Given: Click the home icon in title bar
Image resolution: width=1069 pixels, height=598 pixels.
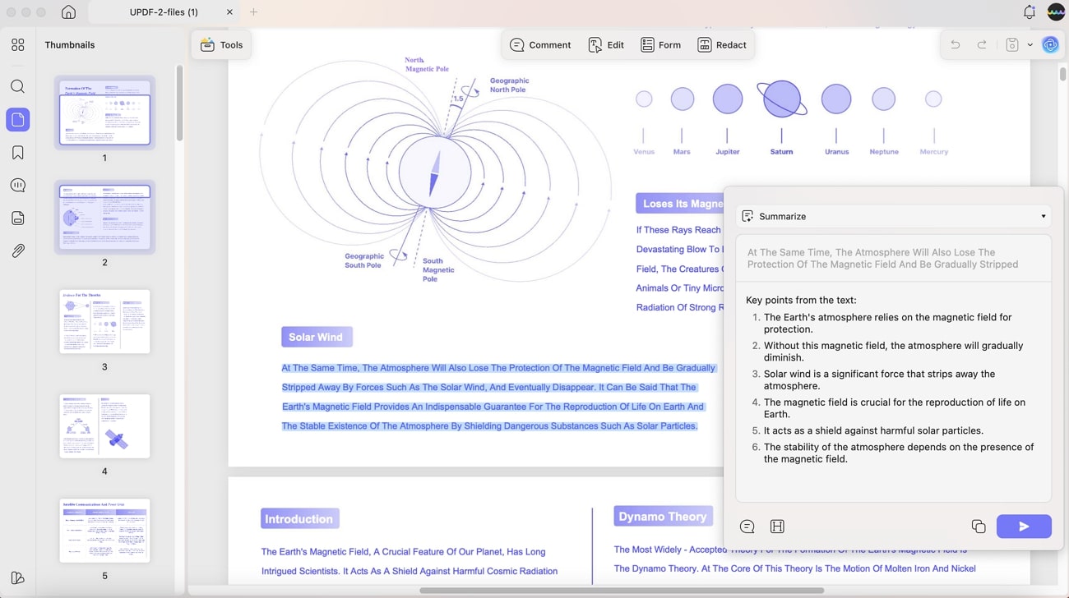Looking at the screenshot, I should [68, 12].
